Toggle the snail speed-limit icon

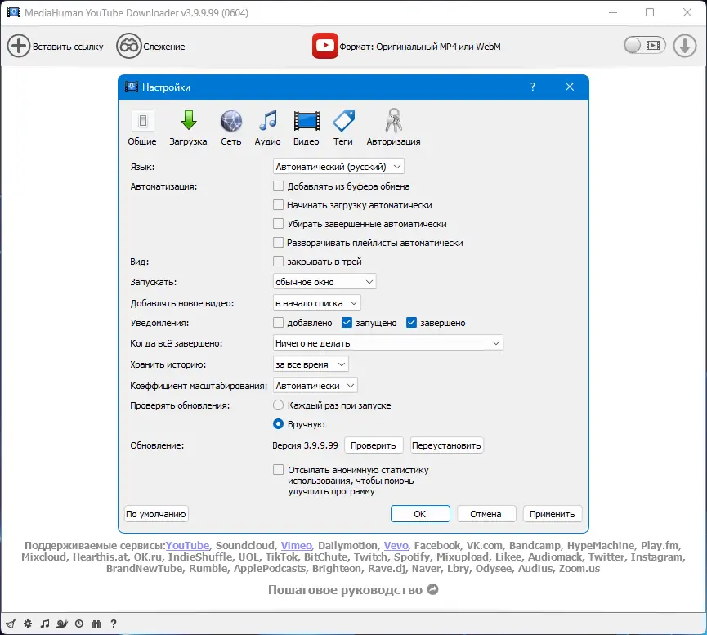tap(62, 624)
